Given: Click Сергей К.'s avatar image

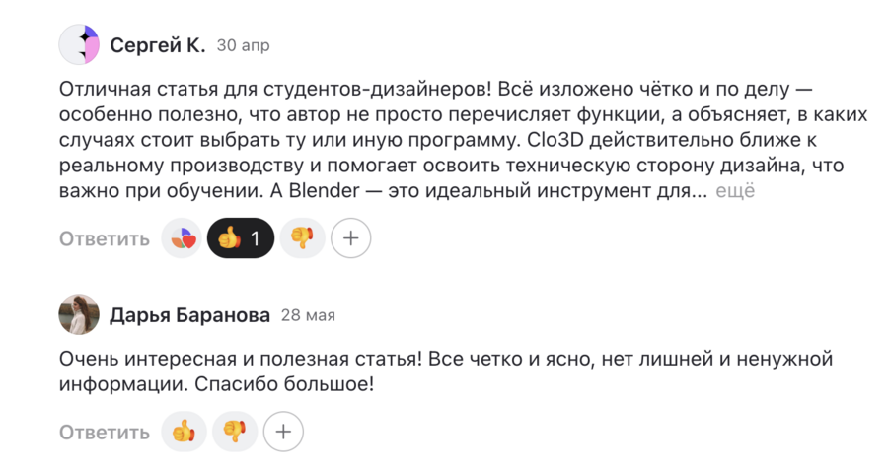Looking at the screenshot, I should click(x=79, y=45).
